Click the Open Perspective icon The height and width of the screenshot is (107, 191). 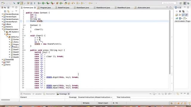[181, 3]
